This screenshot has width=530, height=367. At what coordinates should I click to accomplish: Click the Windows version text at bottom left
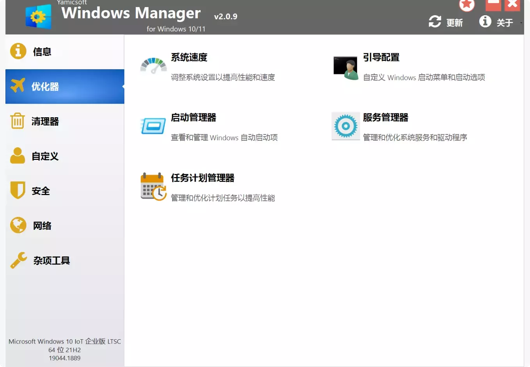[64, 349]
